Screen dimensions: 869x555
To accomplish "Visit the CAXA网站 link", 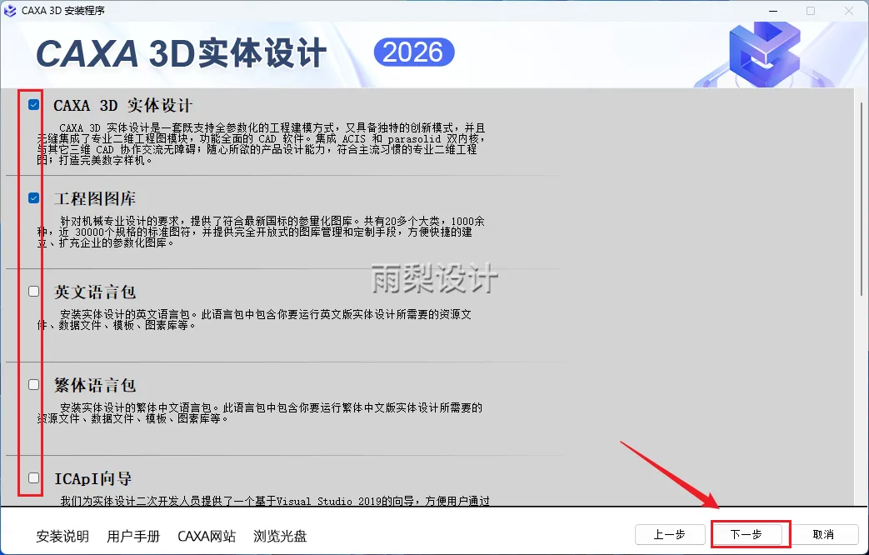I will tap(207, 536).
